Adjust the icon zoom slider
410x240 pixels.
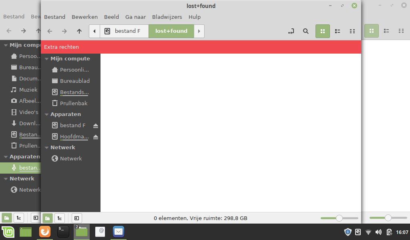click(x=339, y=218)
